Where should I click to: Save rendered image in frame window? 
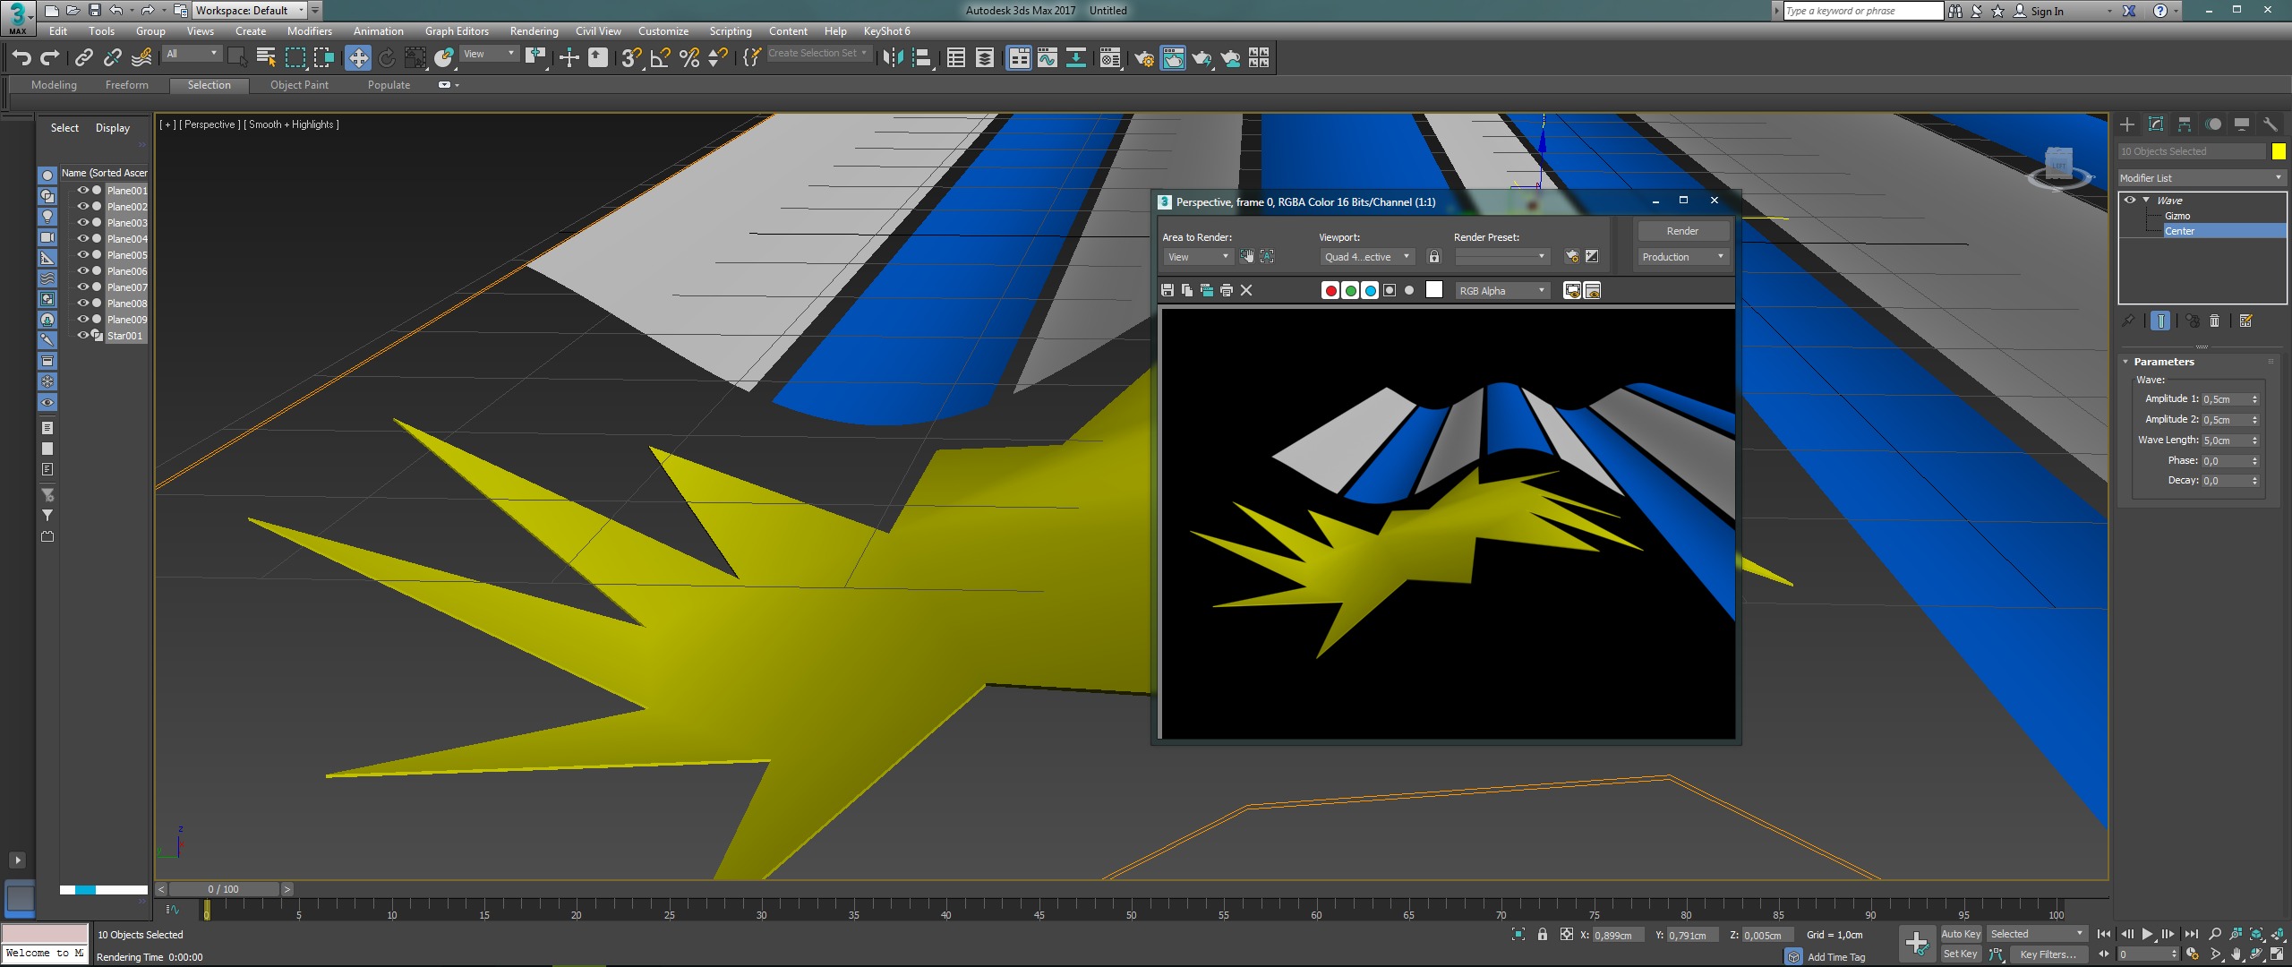(1167, 290)
